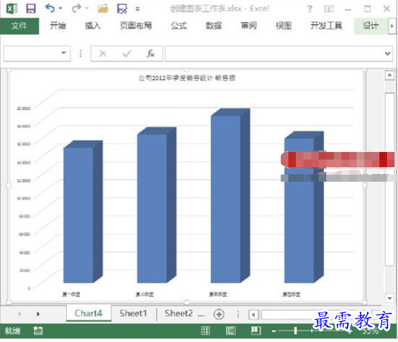Open the 文件 menu
This screenshot has height=342, width=398.
point(19,26)
